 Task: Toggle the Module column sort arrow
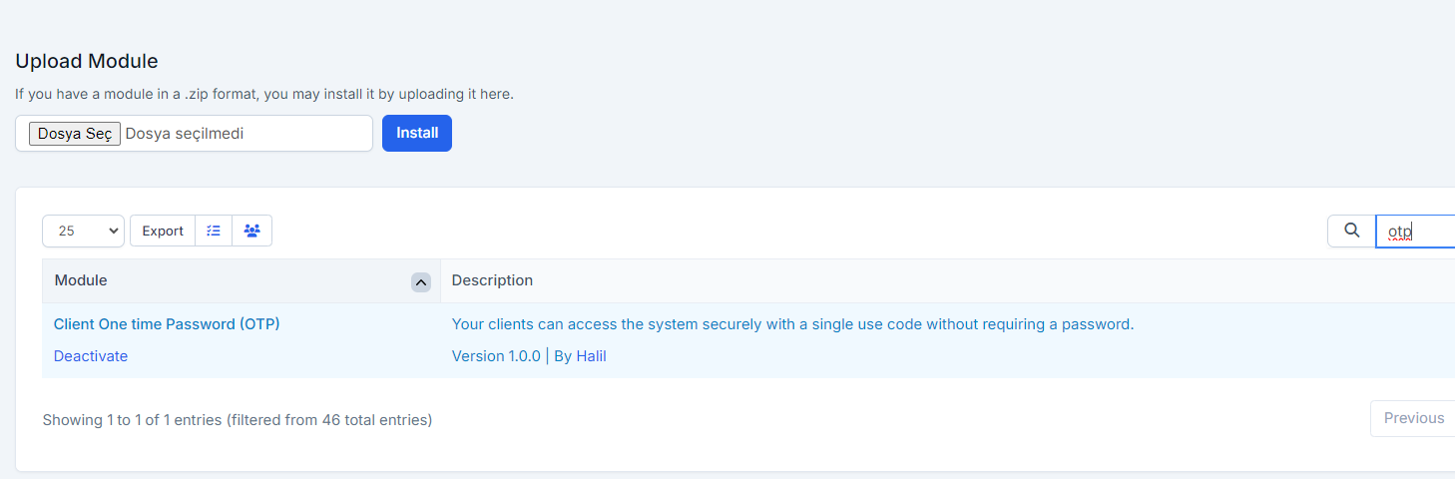click(x=421, y=282)
